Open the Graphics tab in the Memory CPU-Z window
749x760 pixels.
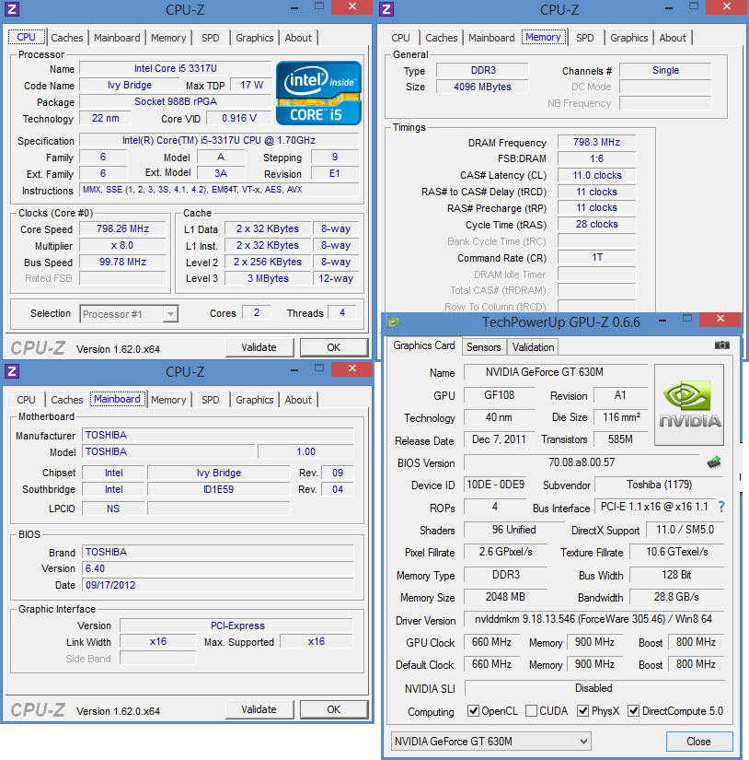(629, 38)
